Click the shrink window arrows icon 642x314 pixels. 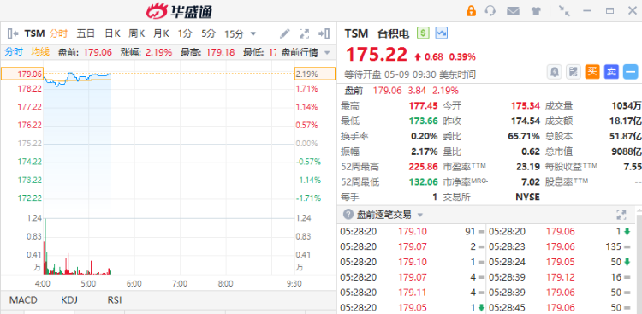coord(565,11)
